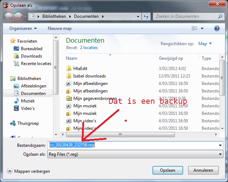Click the Mijn gegevensbronnen folder icon

pos(69,98)
